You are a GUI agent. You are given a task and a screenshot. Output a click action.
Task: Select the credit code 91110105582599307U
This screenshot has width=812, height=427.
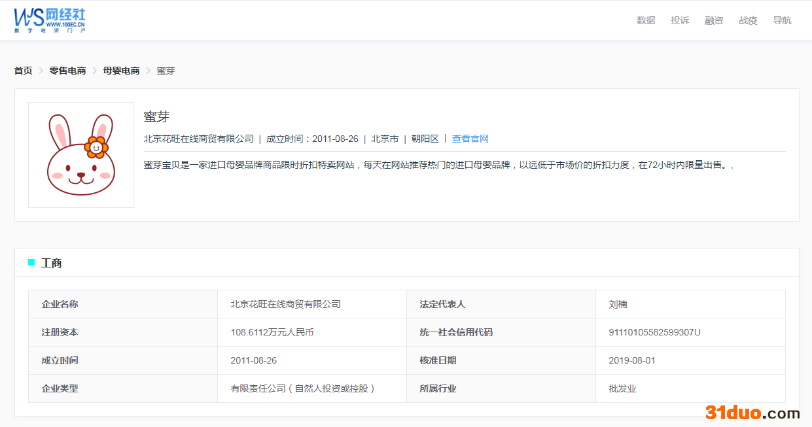pyautogui.click(x=654, y=332)
